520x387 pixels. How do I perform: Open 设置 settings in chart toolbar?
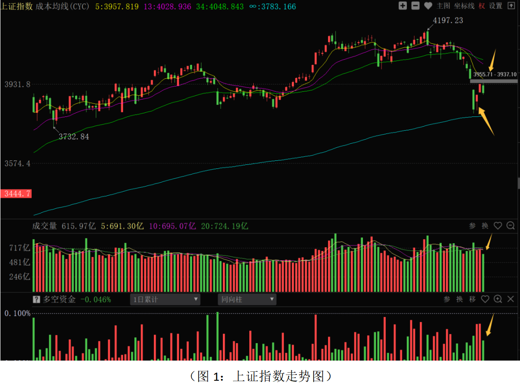point(496,6)
